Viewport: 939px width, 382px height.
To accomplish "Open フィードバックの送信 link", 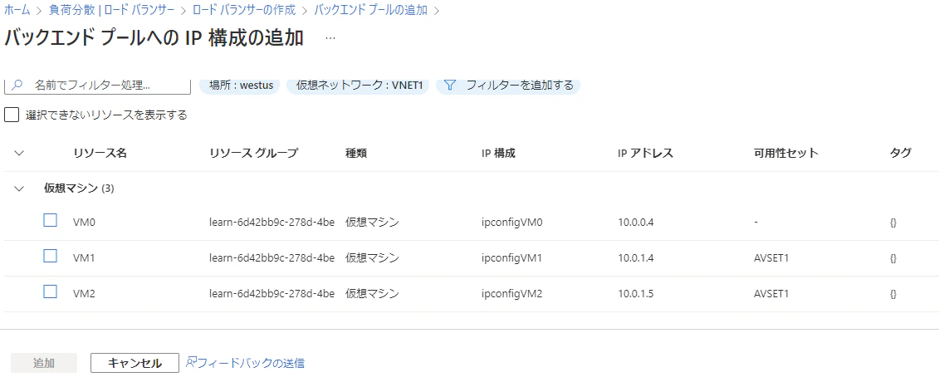I will [x=251, y=363].
